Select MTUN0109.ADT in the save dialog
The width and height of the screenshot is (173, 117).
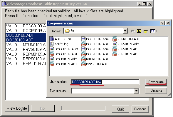click(x=95, y=59)
